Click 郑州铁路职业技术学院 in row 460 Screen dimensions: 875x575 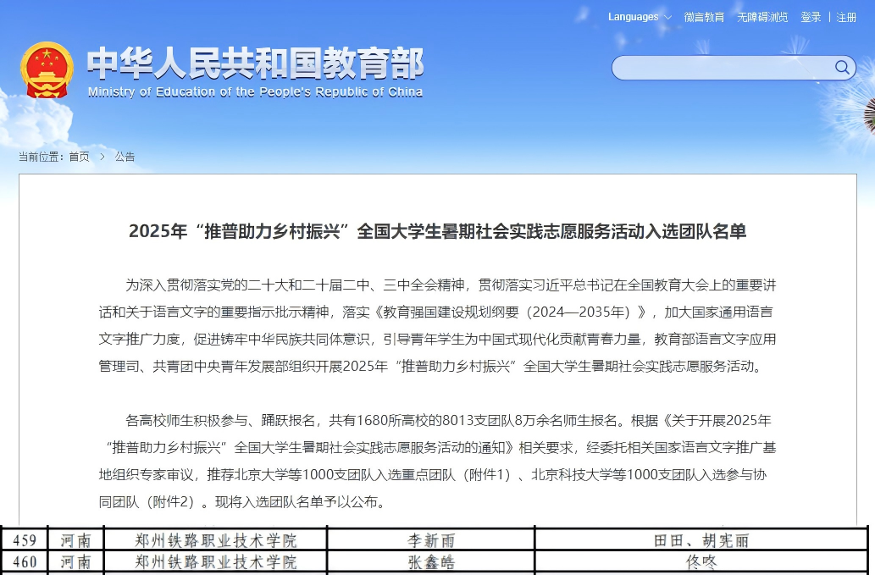coord(215,561)
